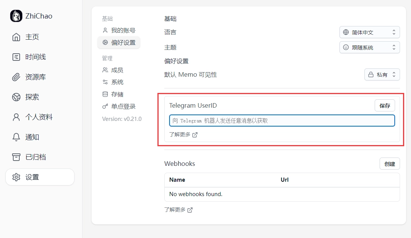Open the 了解更多 link under Webhooks
Image resolution: width=411 pixels, height=238 pixels.
pos(179,210)
